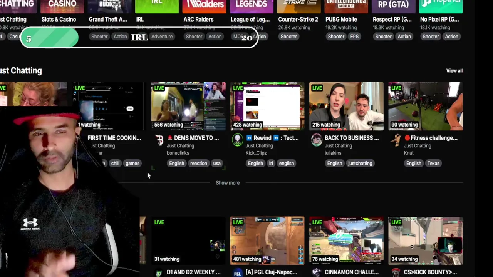The image size is (493, 277).
Task: Click the English tag under juliakins
Action: [x=334, y=163]
